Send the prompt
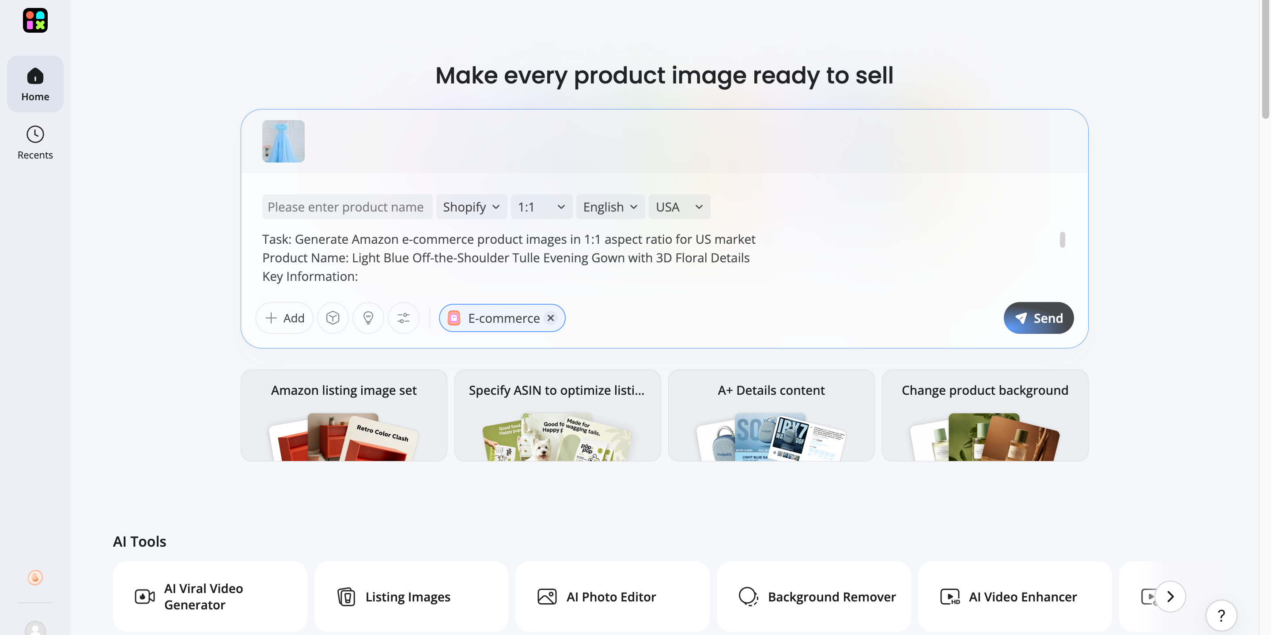1271x635 pixels. pyautogui.click(x=1039, y=318)
